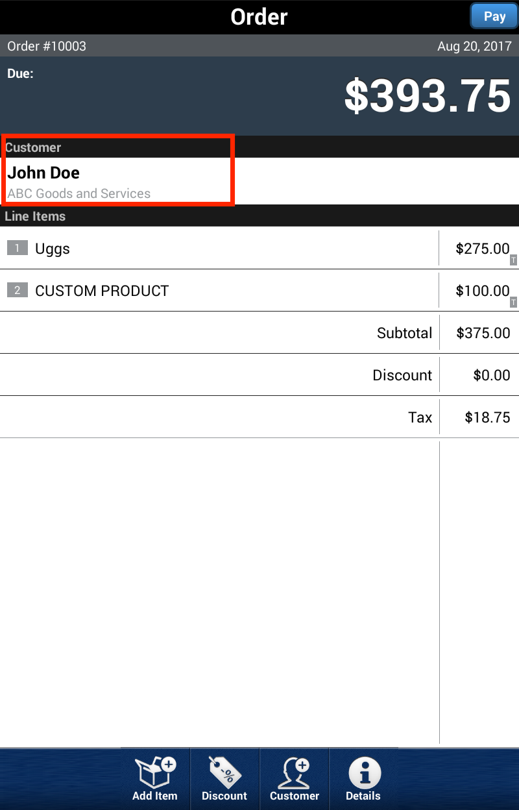Tap the taxable T marker on Uggs price
The width and height of the screenshot is (519, 810).
tap(513, 260)
